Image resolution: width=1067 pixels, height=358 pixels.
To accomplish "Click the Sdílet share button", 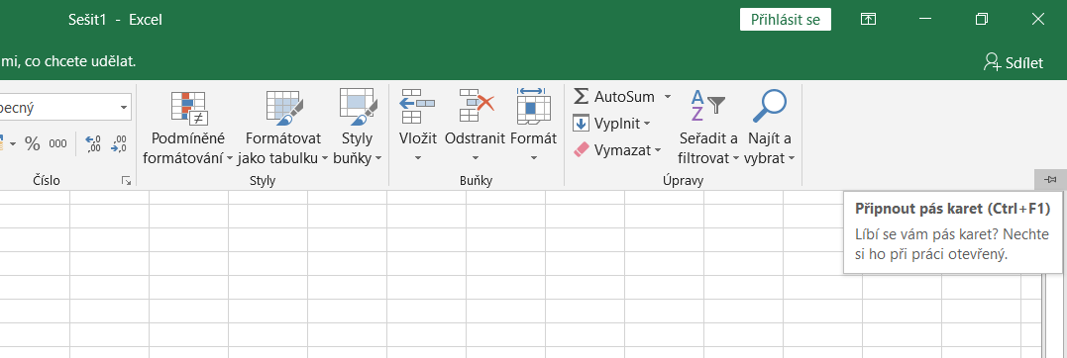I will (1014, 62).
